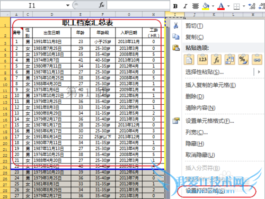Select 复制(C) from context menu
Image resolution: width=265 pixels, height=199 pixels.
point(195,37)
